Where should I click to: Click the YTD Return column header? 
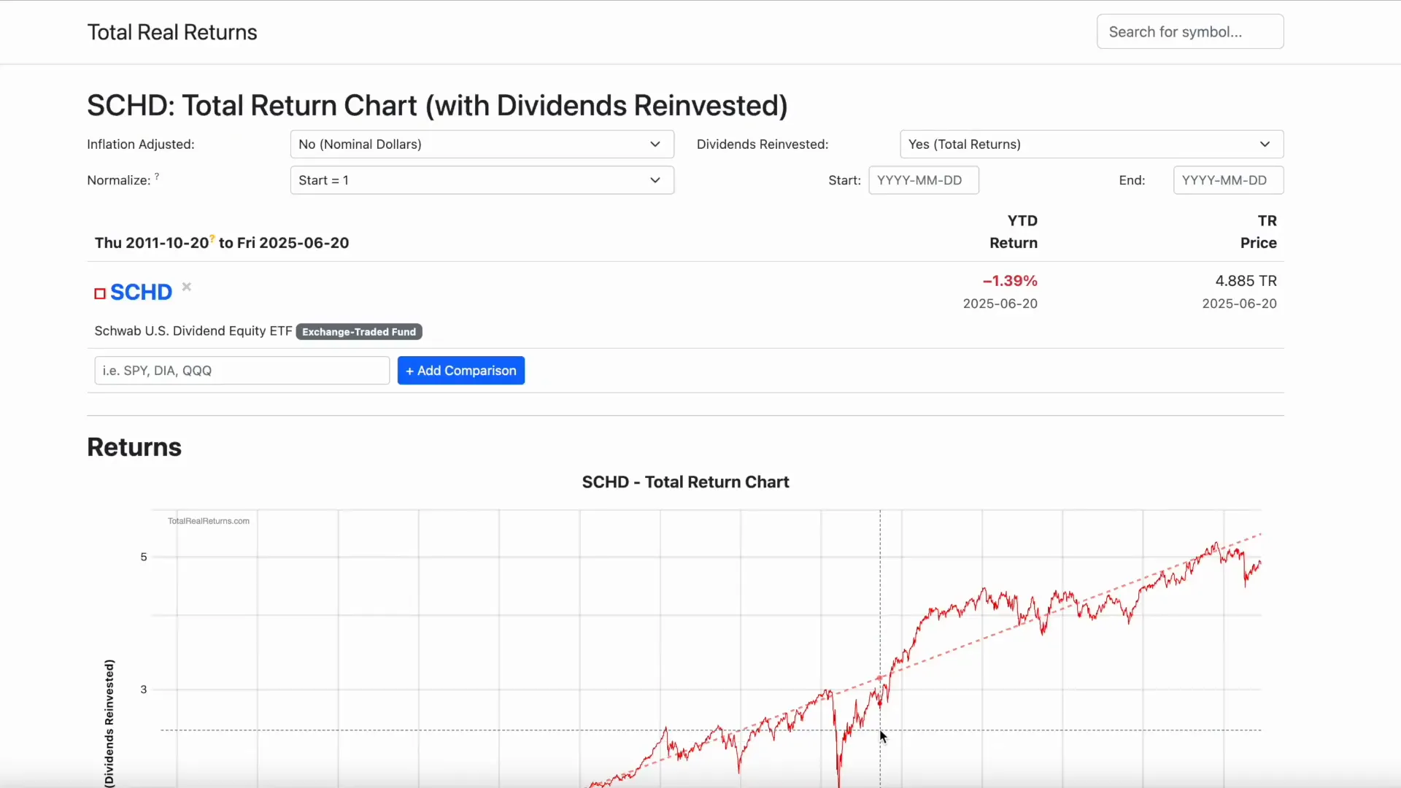point(1014,232)
